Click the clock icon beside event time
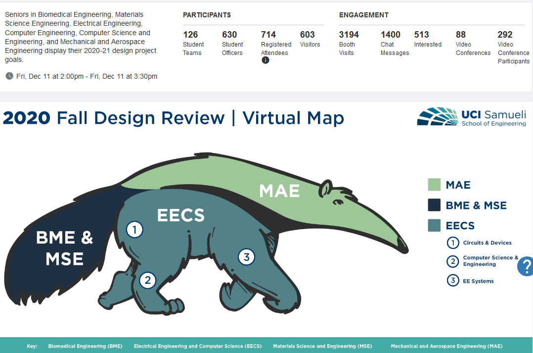This screenshot has height=353, width=533. pyautogui.click(x=9, y=76)
